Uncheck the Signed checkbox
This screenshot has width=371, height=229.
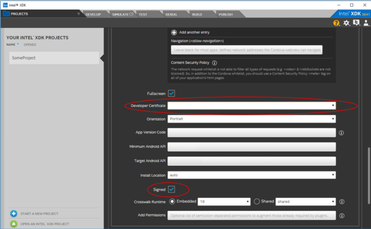[171, 190]
